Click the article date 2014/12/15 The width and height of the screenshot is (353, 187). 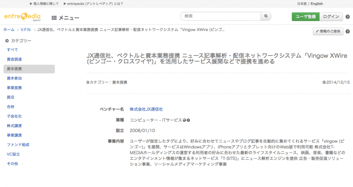[x=336, y=82]
